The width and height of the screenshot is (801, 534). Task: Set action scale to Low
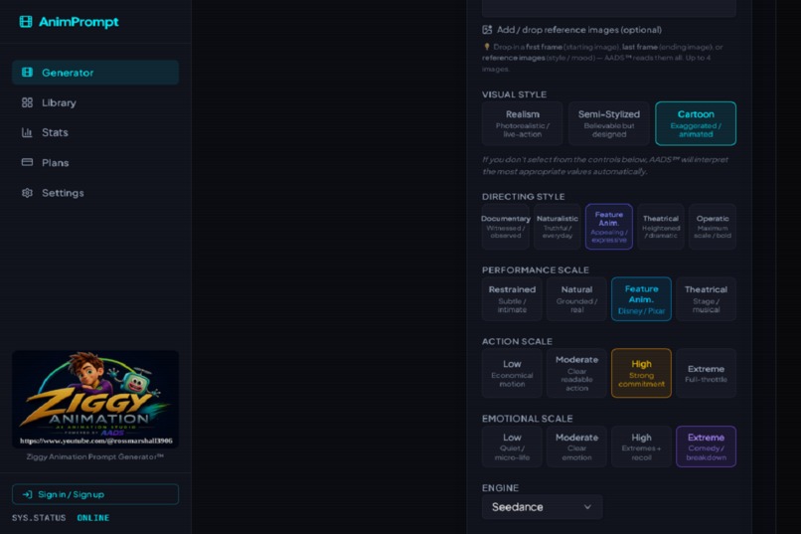coord(512,373)
